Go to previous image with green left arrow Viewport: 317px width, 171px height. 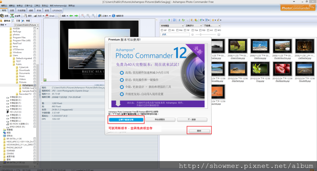[71, 16]
